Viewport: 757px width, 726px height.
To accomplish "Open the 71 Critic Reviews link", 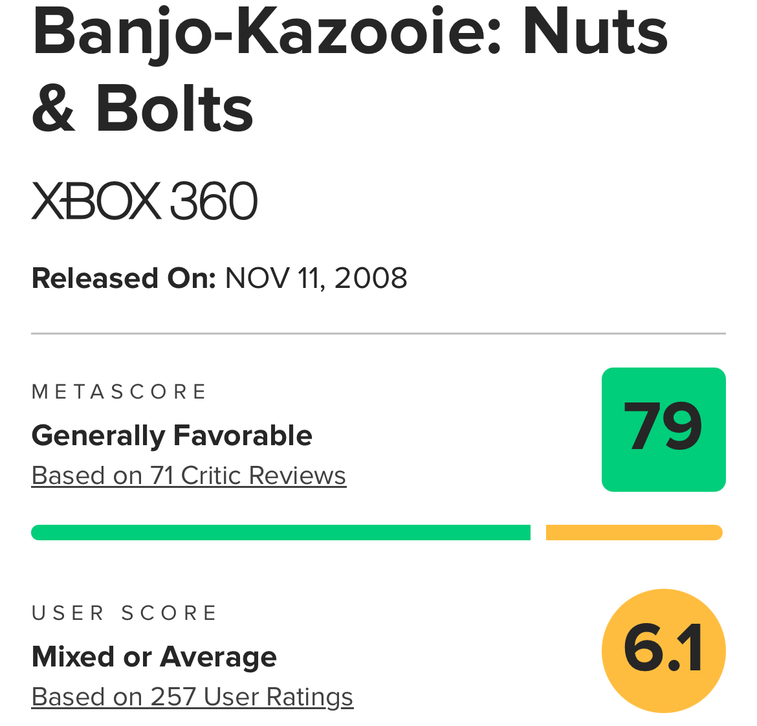I will [x=189, y=476].
